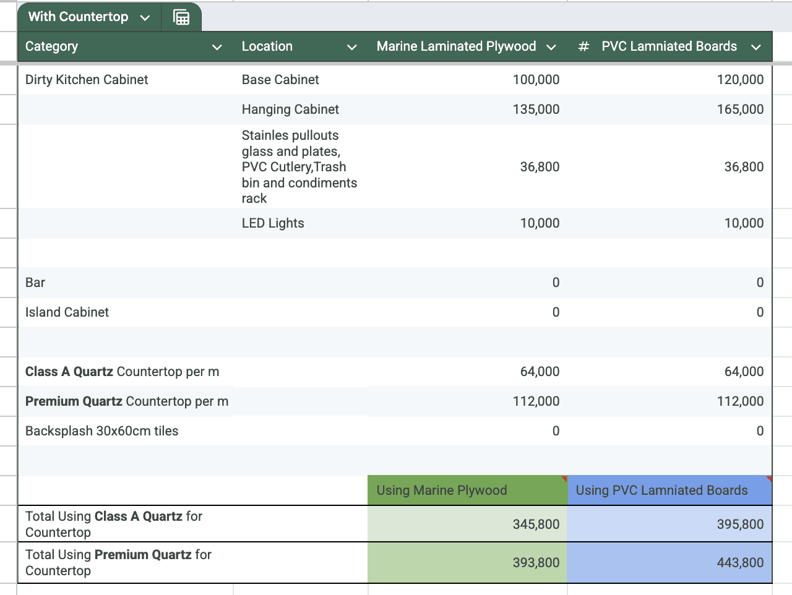Select the Stainles pullouts description cell
792x595 pixels.
299,167
